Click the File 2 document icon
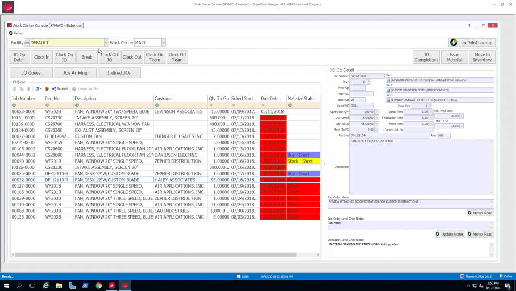 (x=388, y=90)
